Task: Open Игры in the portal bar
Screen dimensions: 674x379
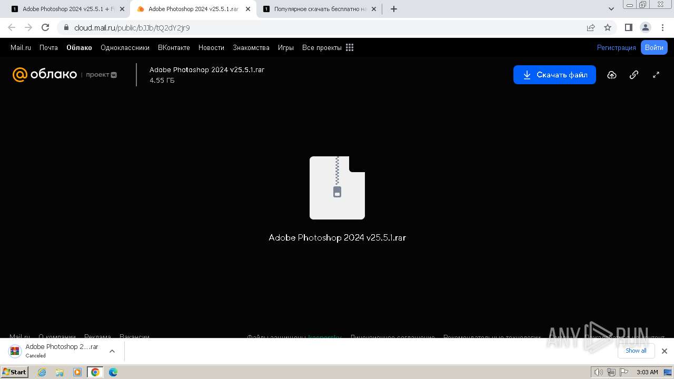Action: (x=286, y=47)
